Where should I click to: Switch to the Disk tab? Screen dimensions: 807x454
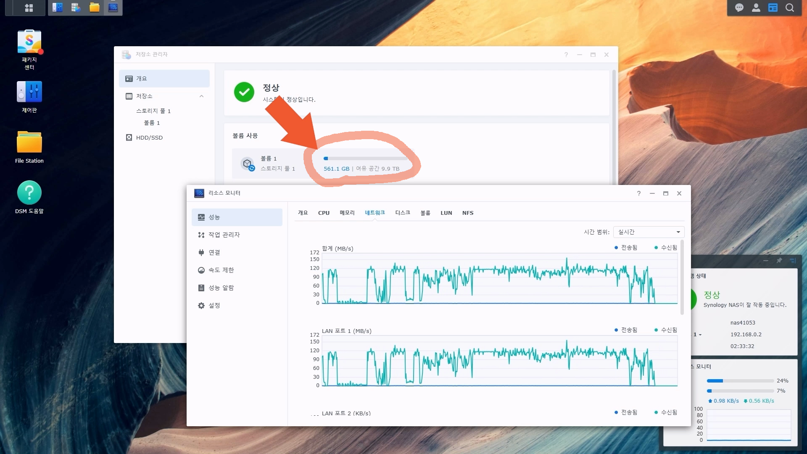[402, 213]
